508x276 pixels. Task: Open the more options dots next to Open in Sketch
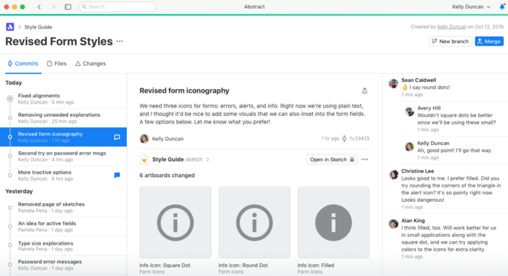364,159
